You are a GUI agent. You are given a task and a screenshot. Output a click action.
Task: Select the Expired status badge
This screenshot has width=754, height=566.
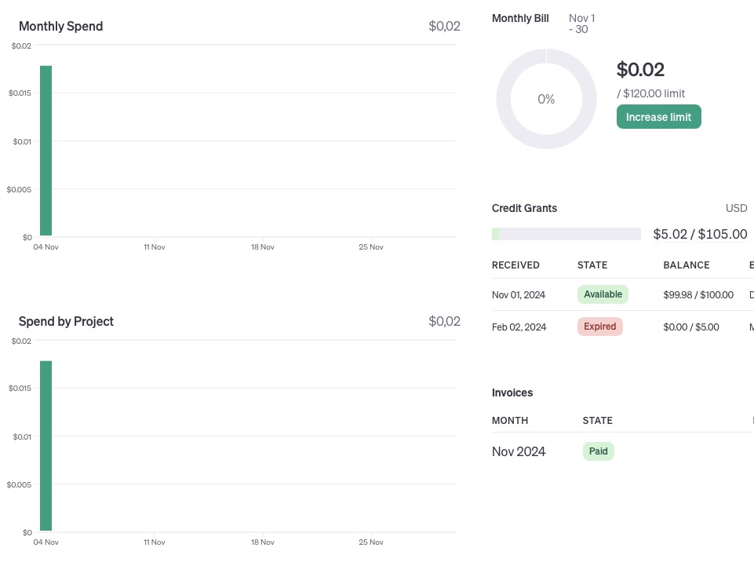point(599,327)
